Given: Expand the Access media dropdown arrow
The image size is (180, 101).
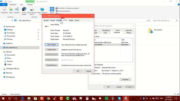Looking at the screenshot, I should point(26,14).
